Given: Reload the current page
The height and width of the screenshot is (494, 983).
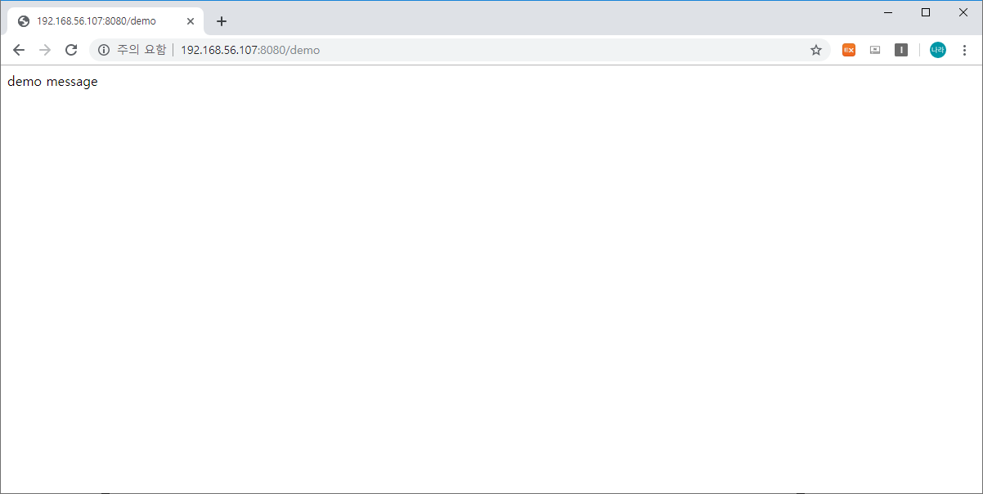Looking at the screenshot, I should coord(71,50).
